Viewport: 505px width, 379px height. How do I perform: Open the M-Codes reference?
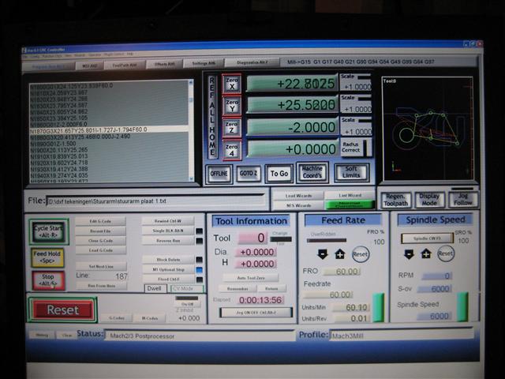150,318
